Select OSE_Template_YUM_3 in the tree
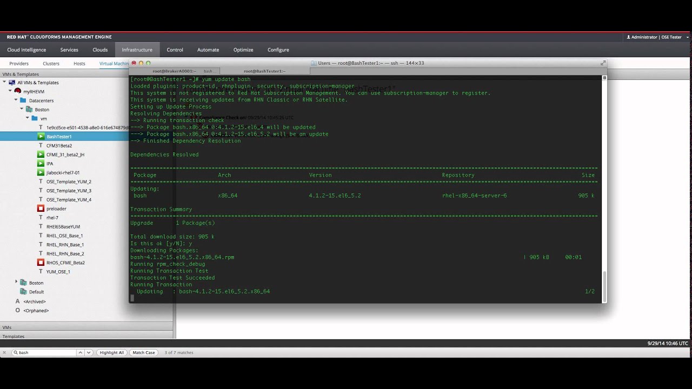Image resolution: width=692 pixels, height=389 pixels. (69, 191)
